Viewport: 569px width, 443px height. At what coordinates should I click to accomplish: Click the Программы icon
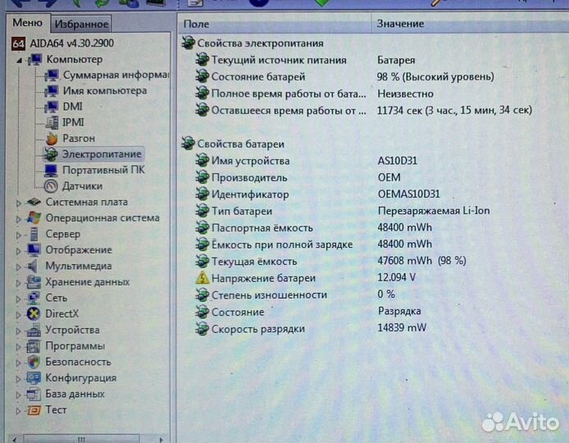(x=34, y=346)
